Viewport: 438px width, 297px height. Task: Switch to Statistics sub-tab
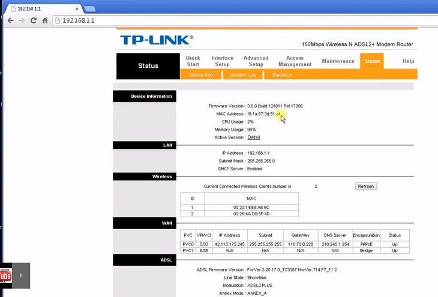(x=281, y=75)
